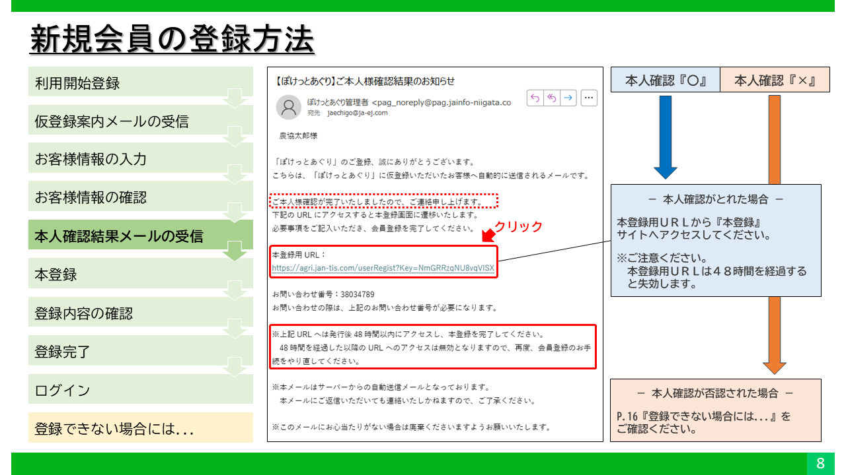Screen dimensions: 846x475
Task: Click the page number 8 box
Action: (x=820, y=463)
